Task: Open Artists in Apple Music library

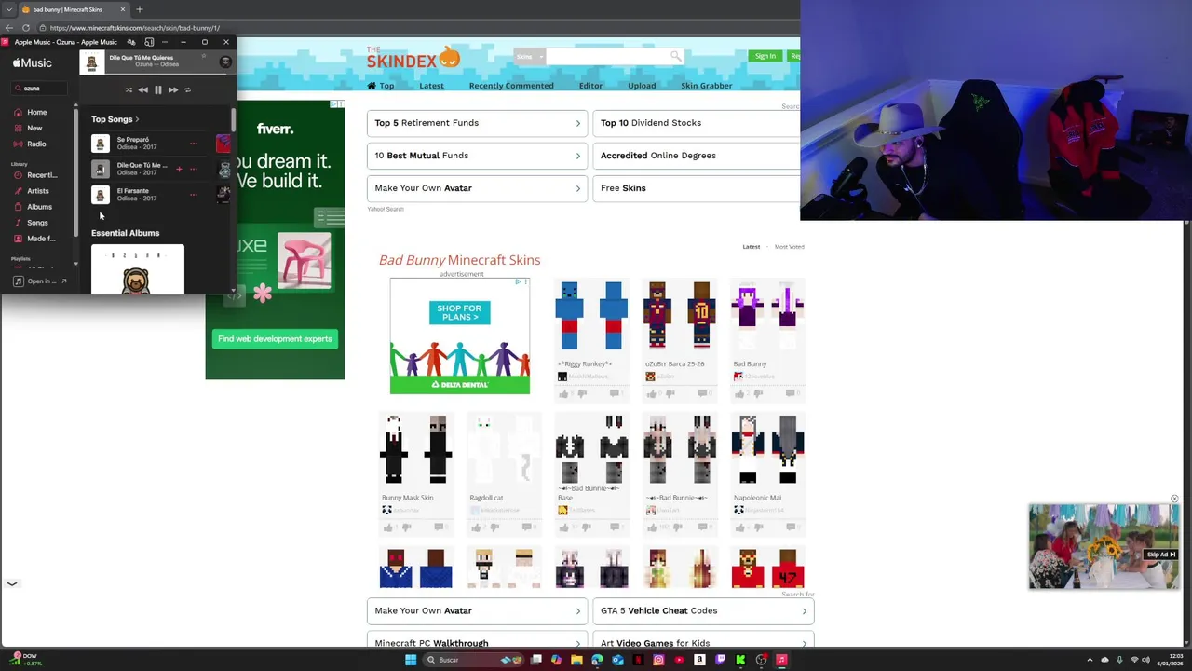Action: (38, 191)
